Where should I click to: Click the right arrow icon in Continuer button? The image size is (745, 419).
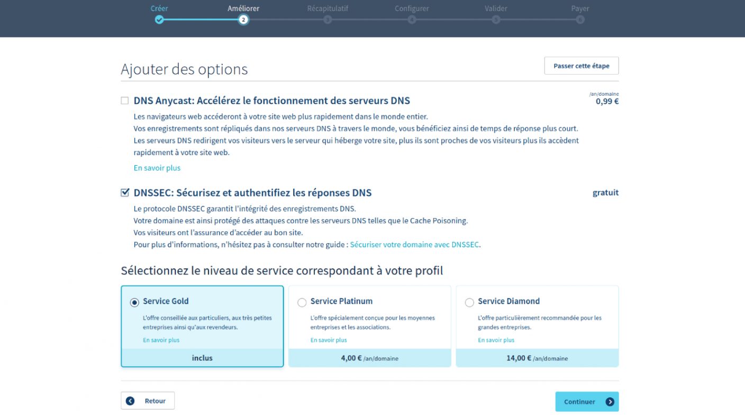point(610,402)
